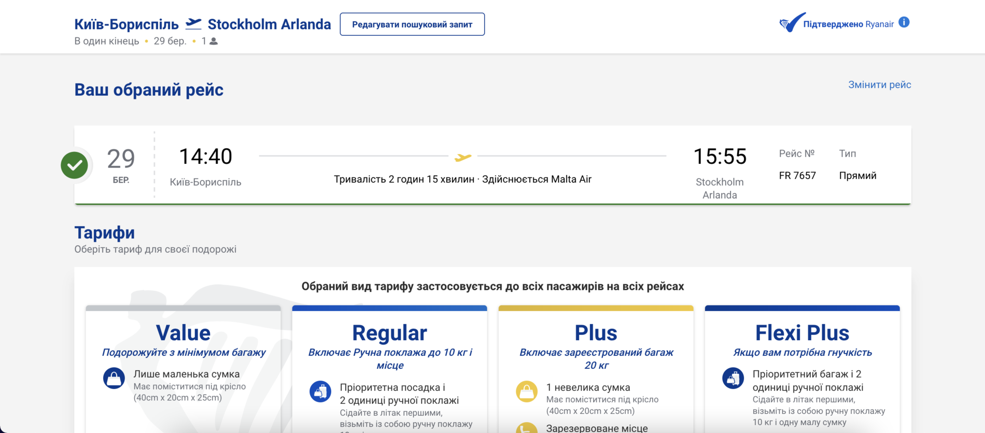Click the Лише маленька сумка text

[187, 374]
